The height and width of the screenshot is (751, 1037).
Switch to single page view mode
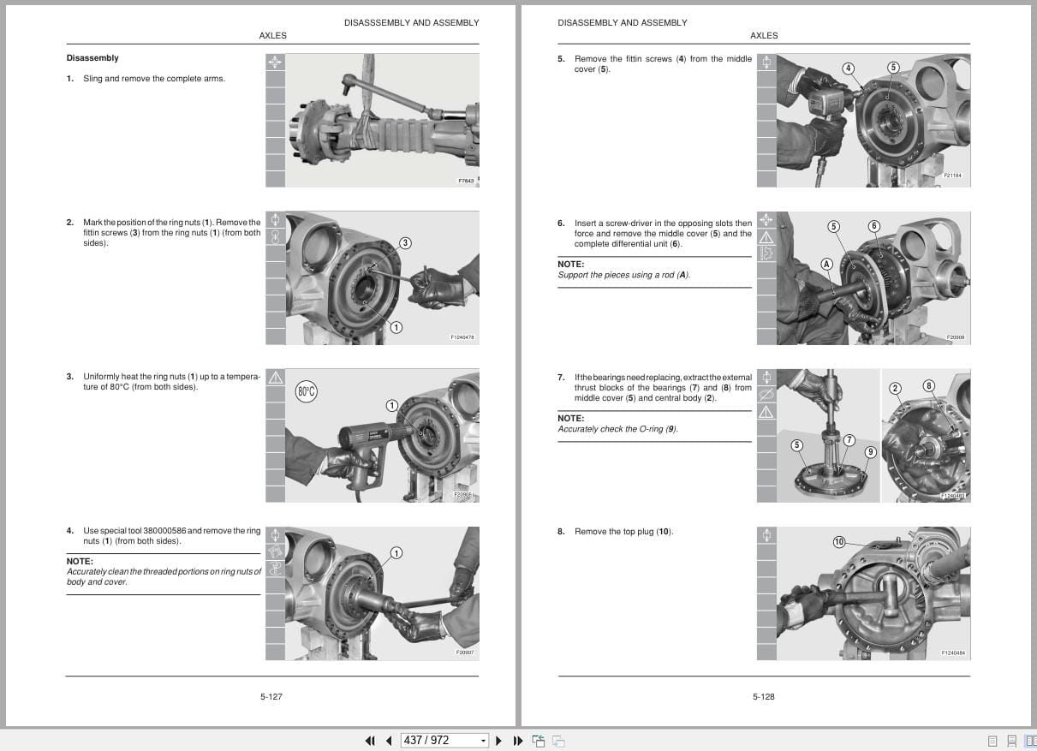click(x=992, y=740)
